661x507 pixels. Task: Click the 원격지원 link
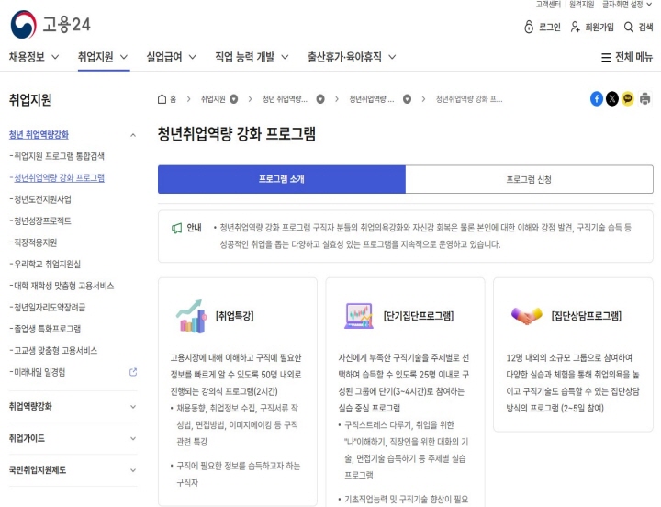click(581, 5)
